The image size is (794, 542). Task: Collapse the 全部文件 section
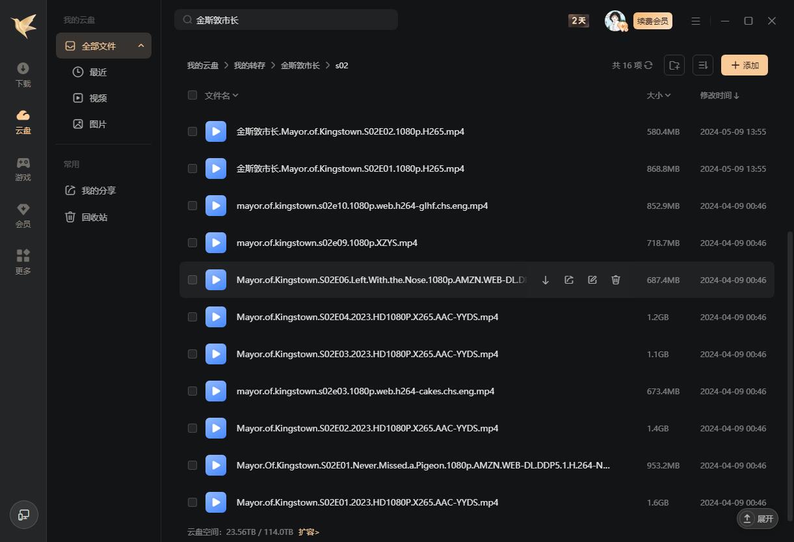click(141, 46)
